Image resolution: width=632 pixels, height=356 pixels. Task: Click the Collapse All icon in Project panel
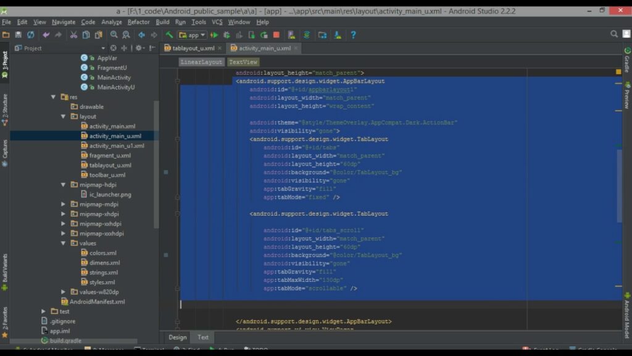(124, 48)
